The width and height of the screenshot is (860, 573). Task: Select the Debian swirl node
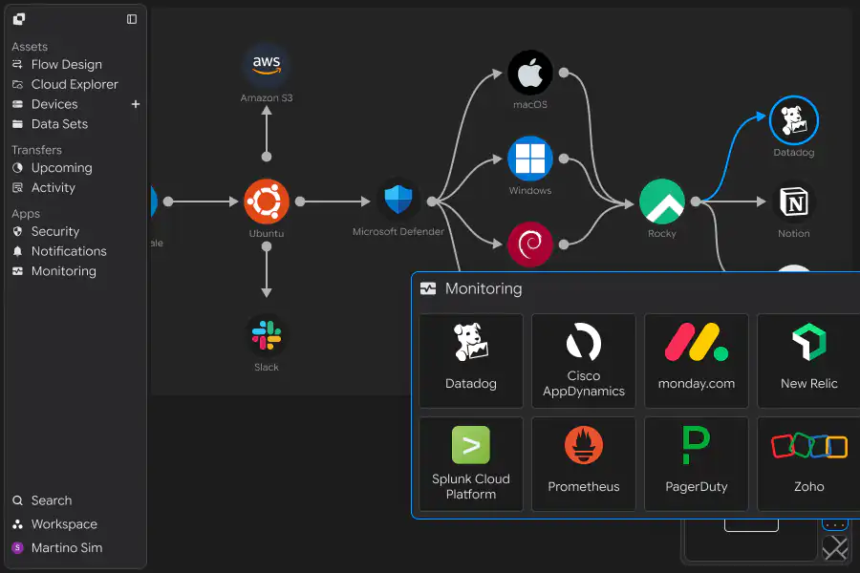[530, 244]
